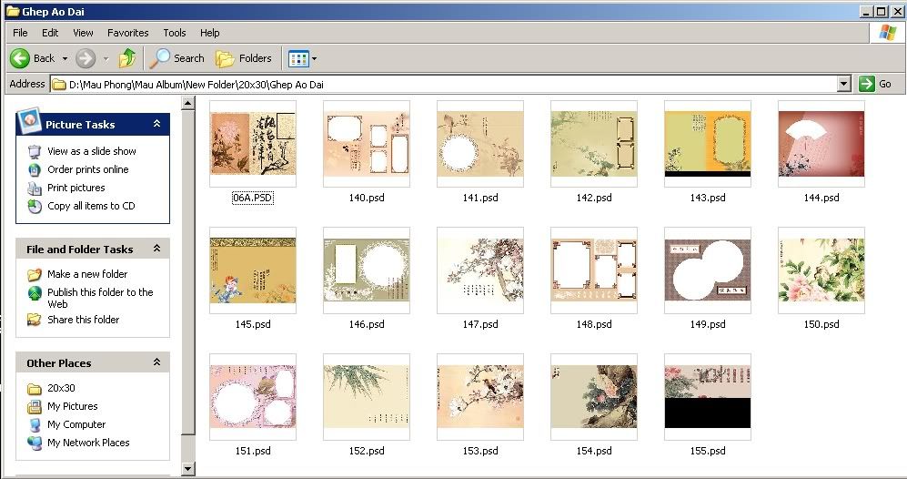The height and width of the screenshot is (479, 907).
Task: Open the Forward history dropdown arrow
Action: point(106,58)
